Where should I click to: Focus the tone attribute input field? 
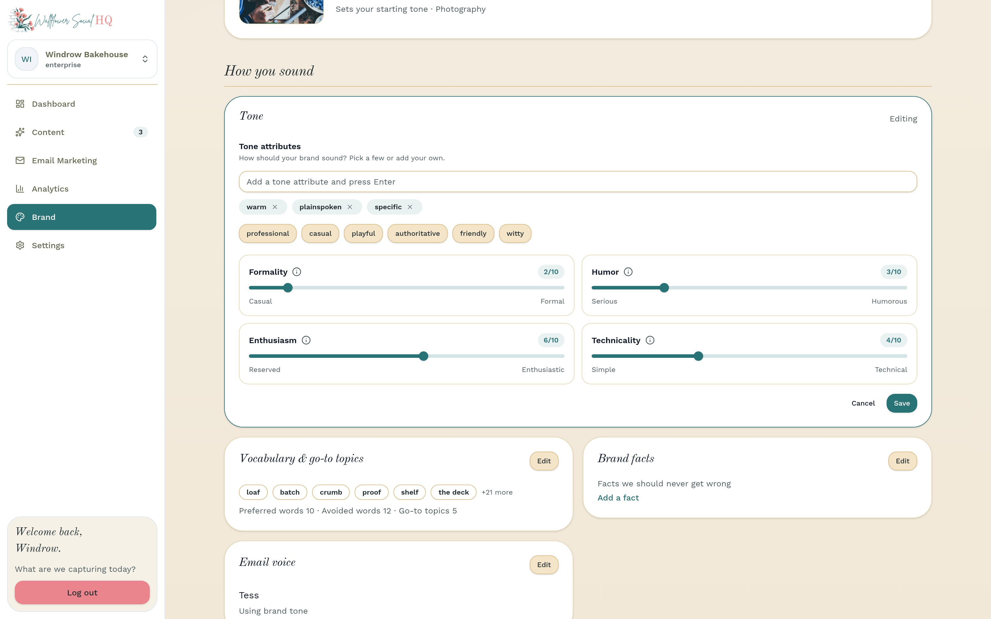pyautogui.click(x=578, y=182)
